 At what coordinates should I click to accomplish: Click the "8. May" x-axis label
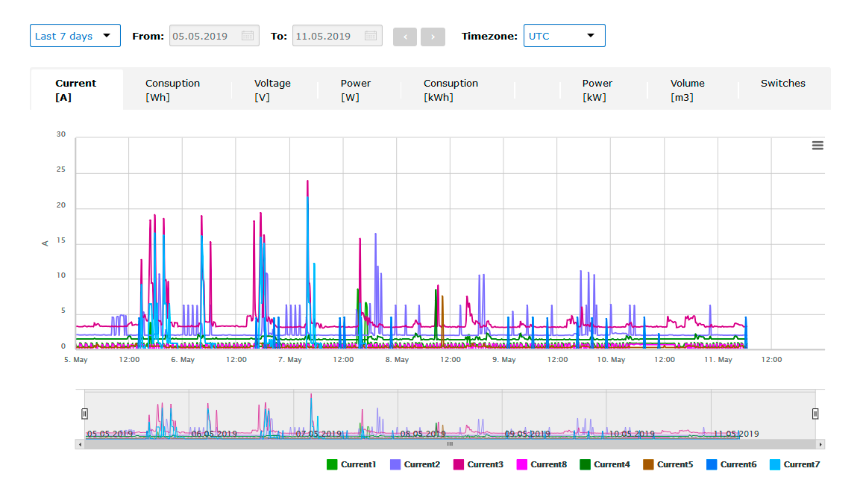[x=397, y=360]
